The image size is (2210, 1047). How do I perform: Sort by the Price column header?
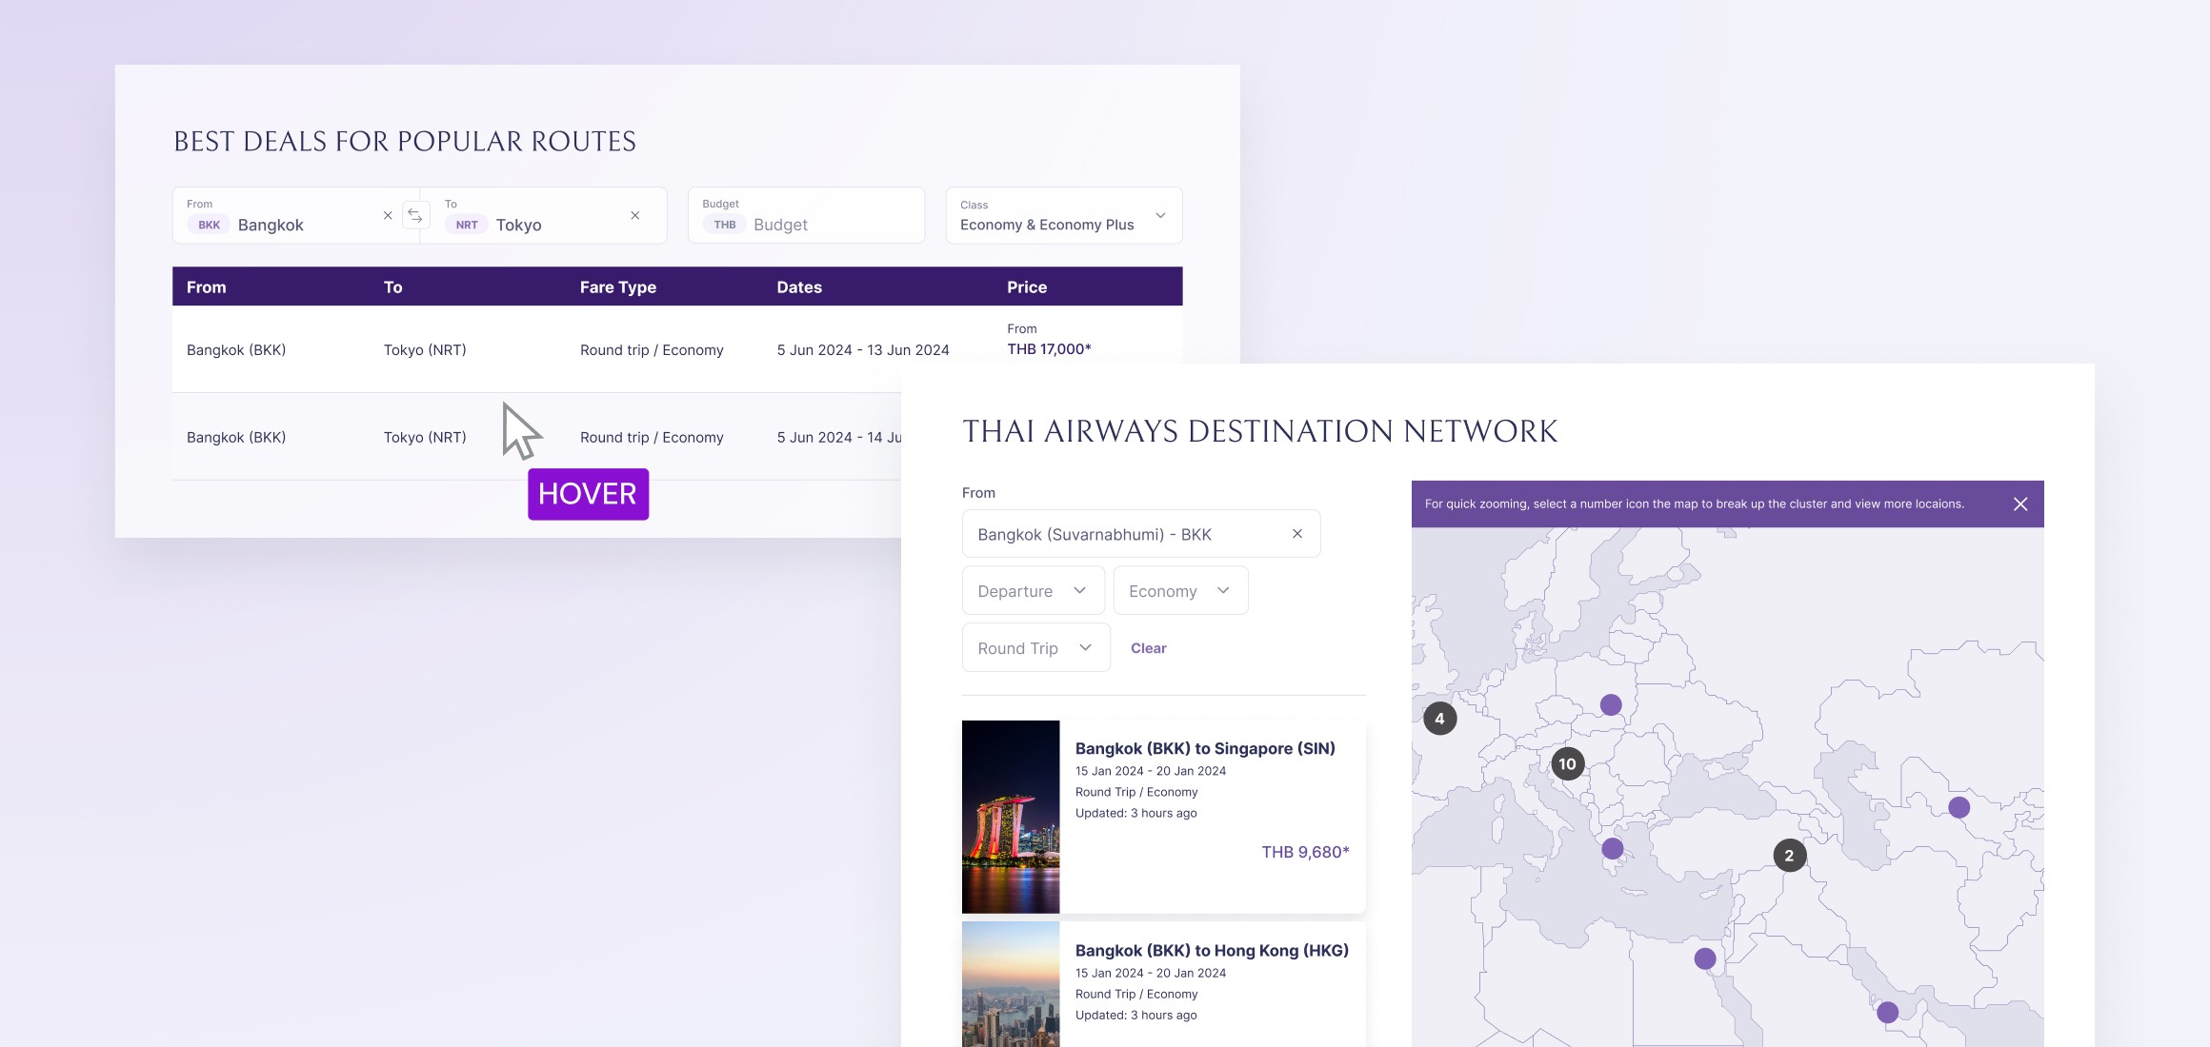(1027, 287)
